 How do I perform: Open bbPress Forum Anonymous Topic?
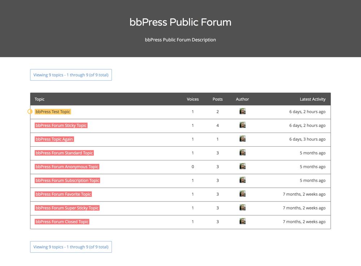click(67, 167)
